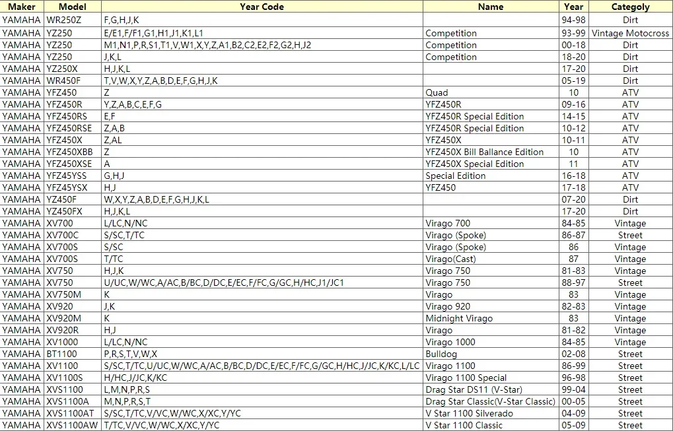673x431 pixels.
Task: Click the 88-97 year cell
Action: point(573,282)
